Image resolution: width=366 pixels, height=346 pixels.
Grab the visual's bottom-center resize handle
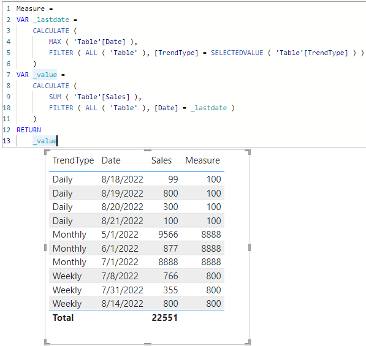point(148,344)
